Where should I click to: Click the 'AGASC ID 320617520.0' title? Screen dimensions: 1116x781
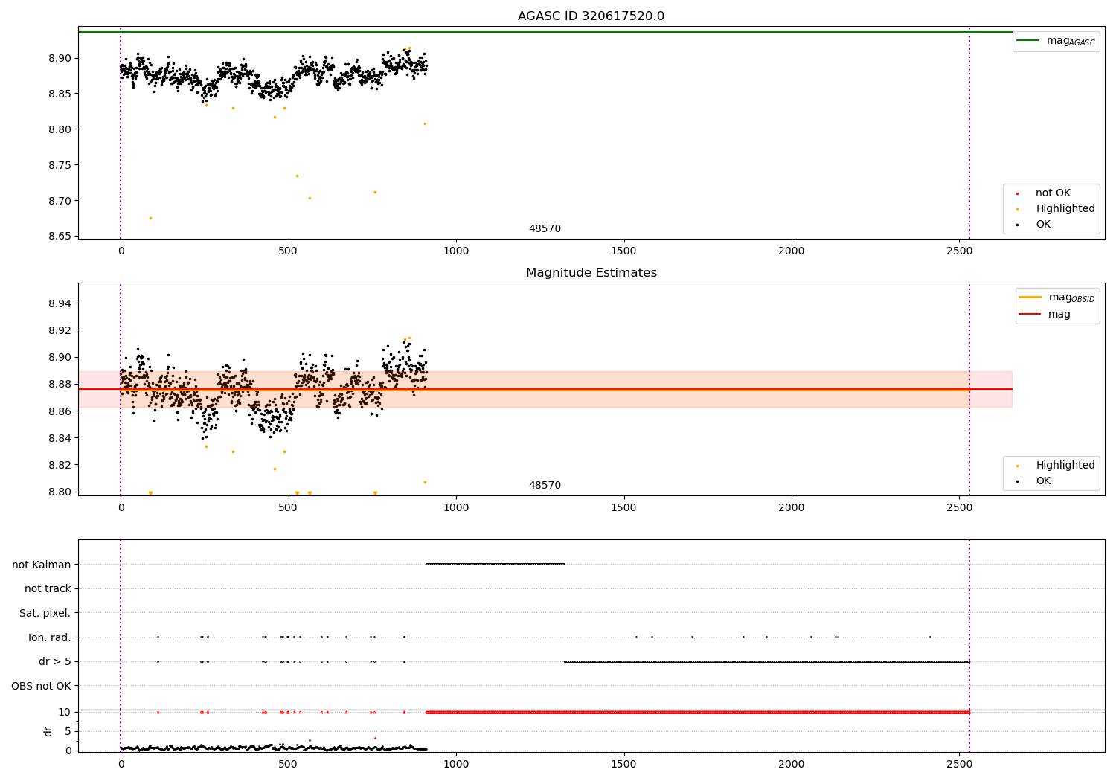[591, 16]
